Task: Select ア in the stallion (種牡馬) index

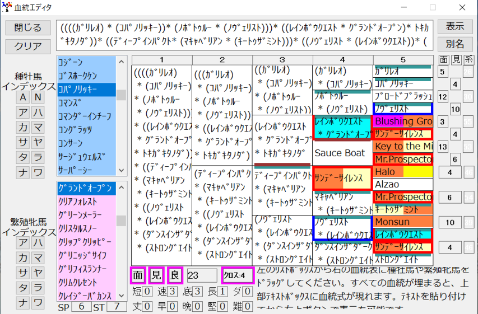Action: pyautogui.click(x=23, y=113)
